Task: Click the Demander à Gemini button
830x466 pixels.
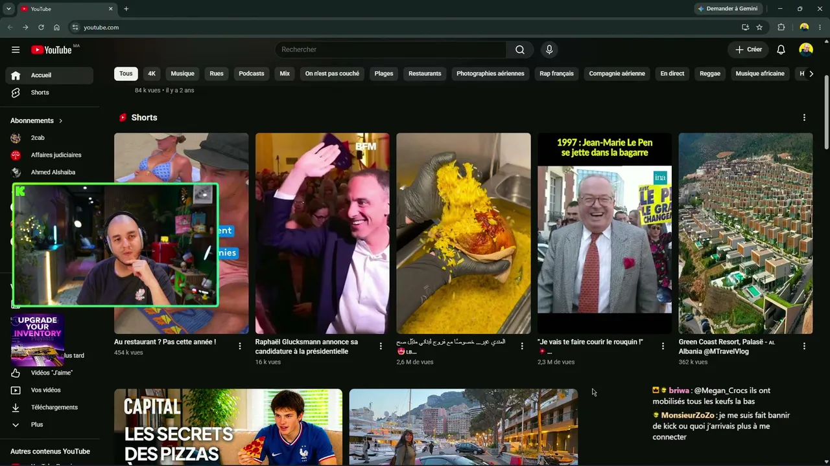Action: [x=729, y=9]
